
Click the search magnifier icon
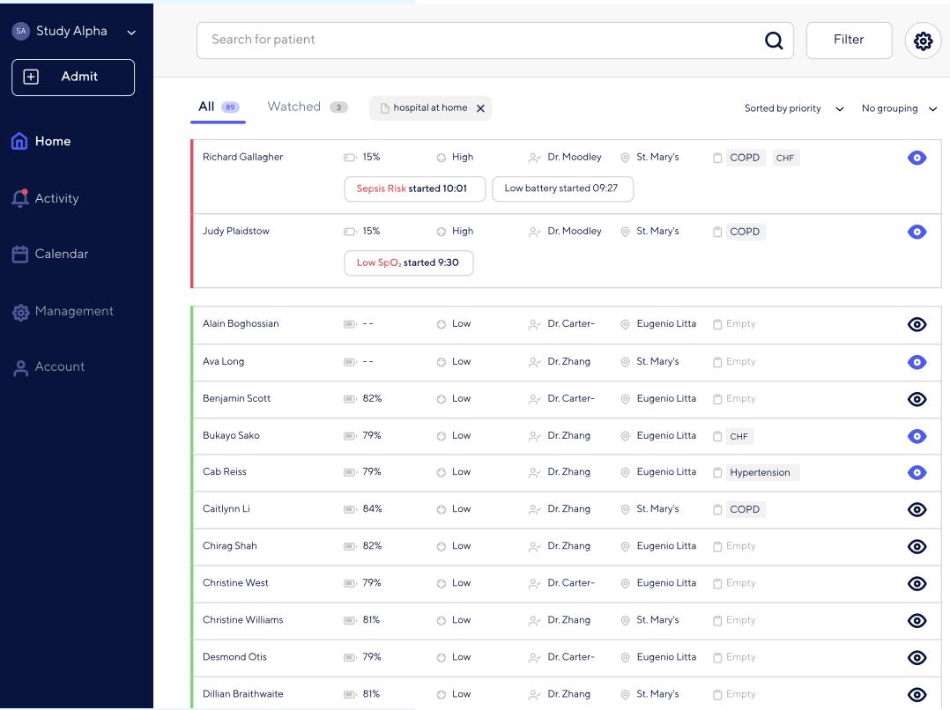[x=774, y=41]
